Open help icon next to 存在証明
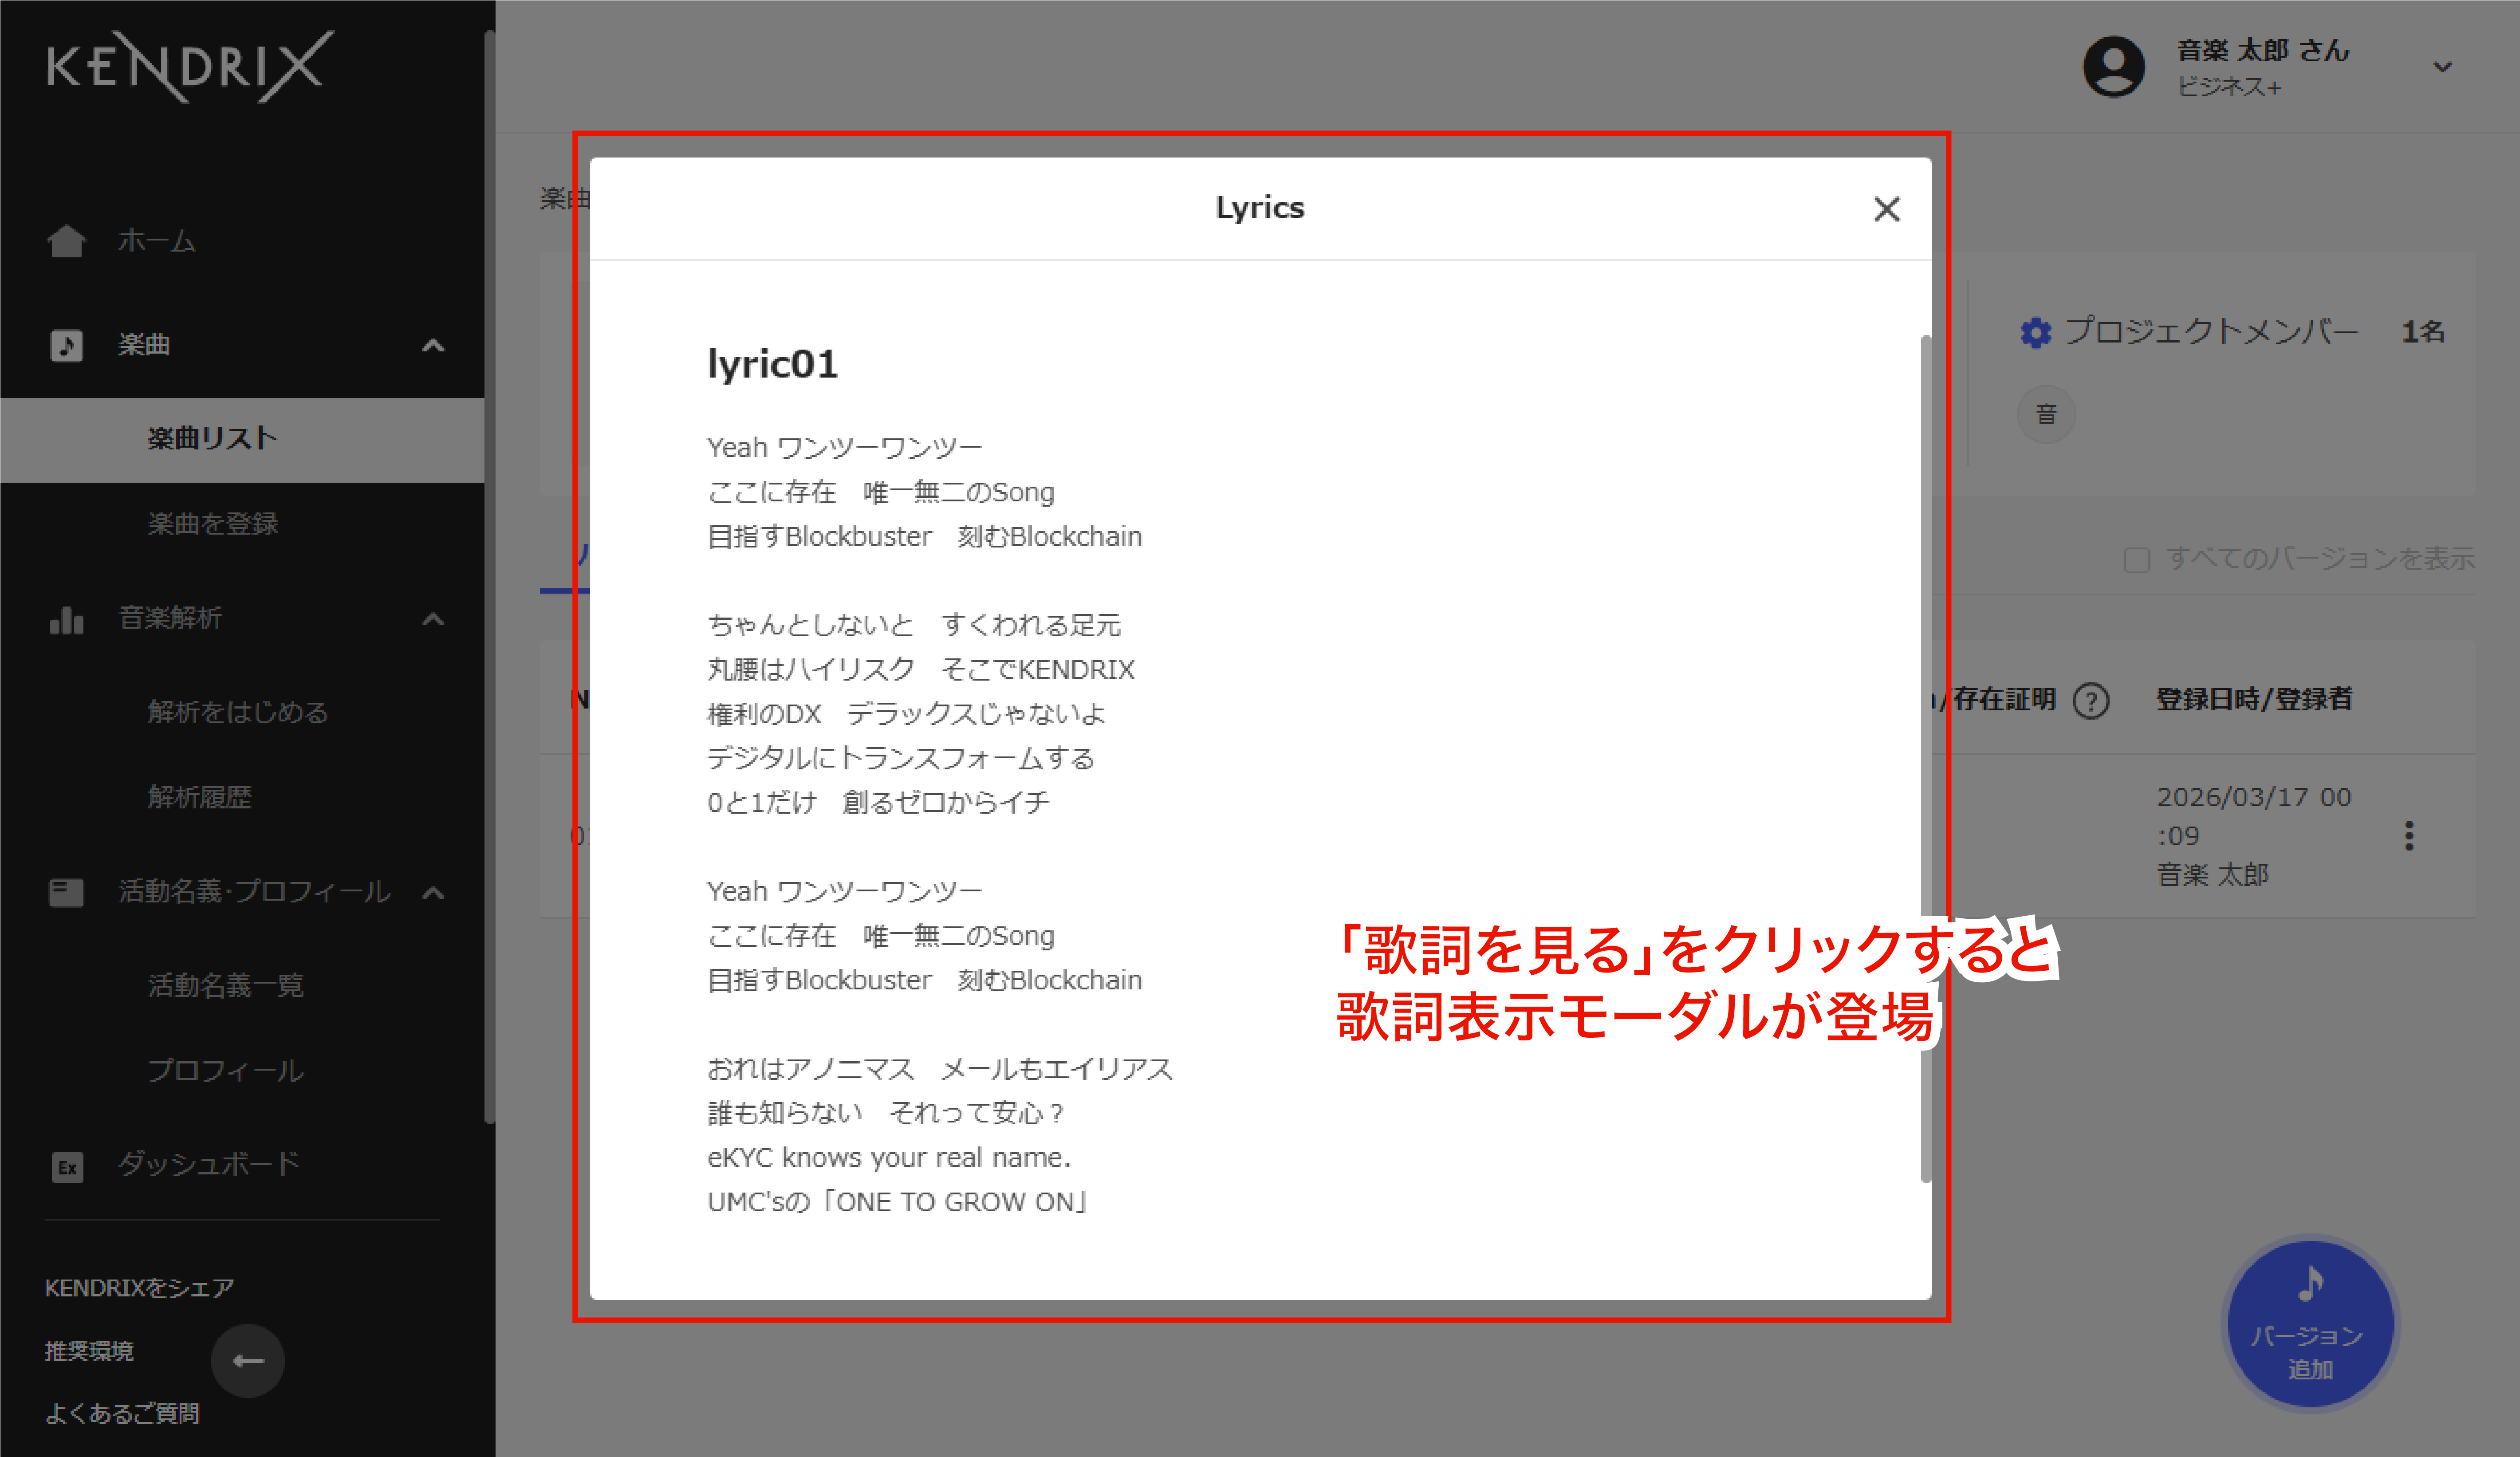This screenshot has width=2520, height=1457. [2090, 700]
